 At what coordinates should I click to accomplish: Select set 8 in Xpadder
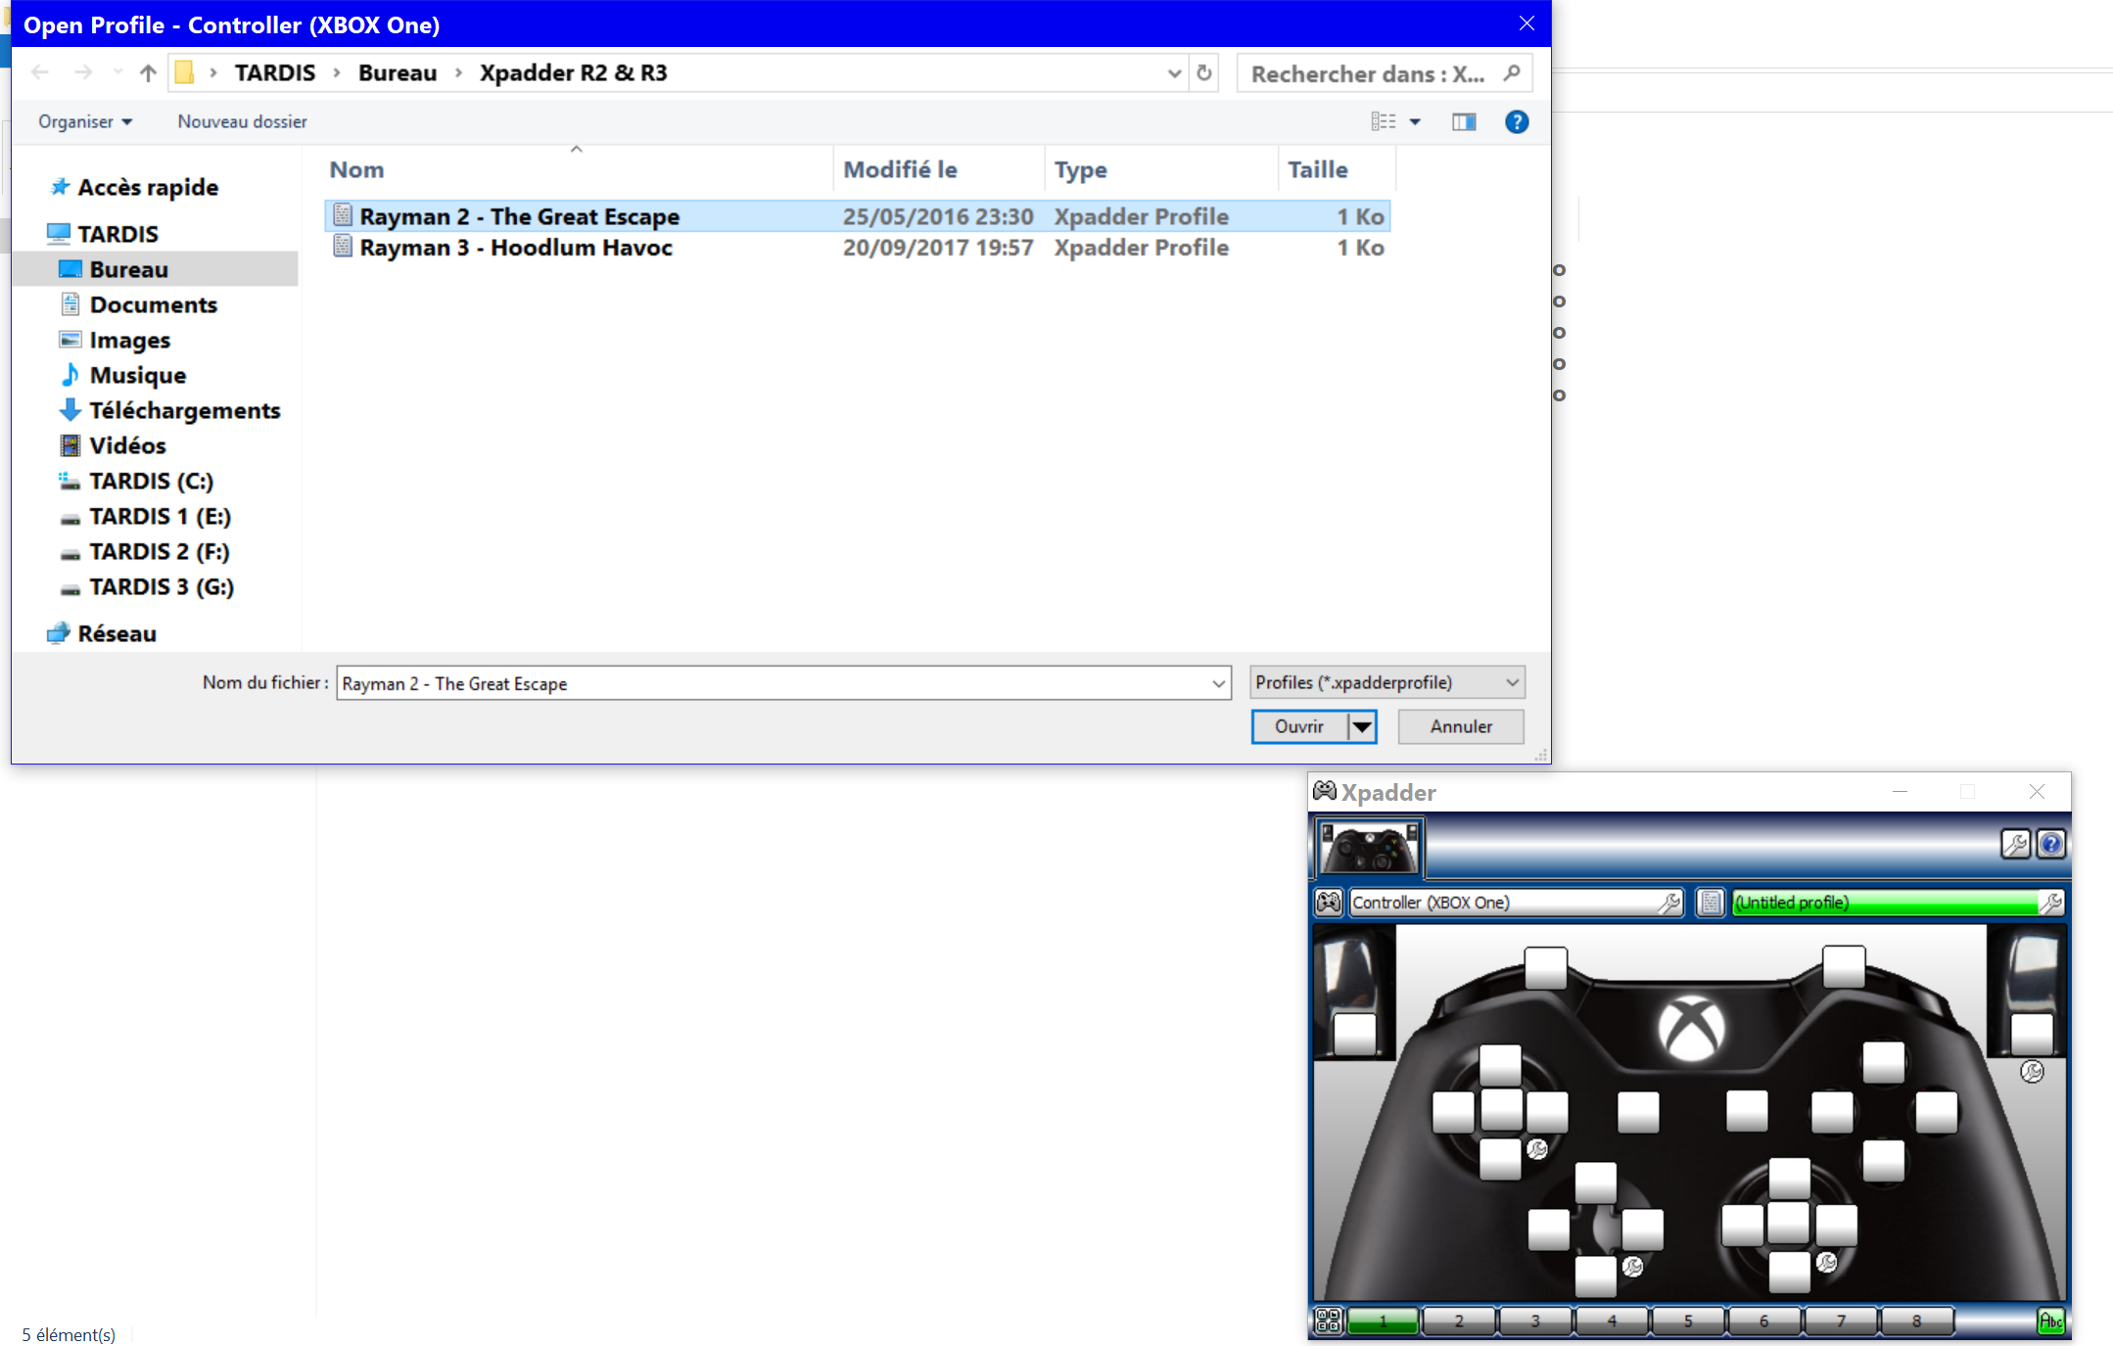coord(1916,1322)
